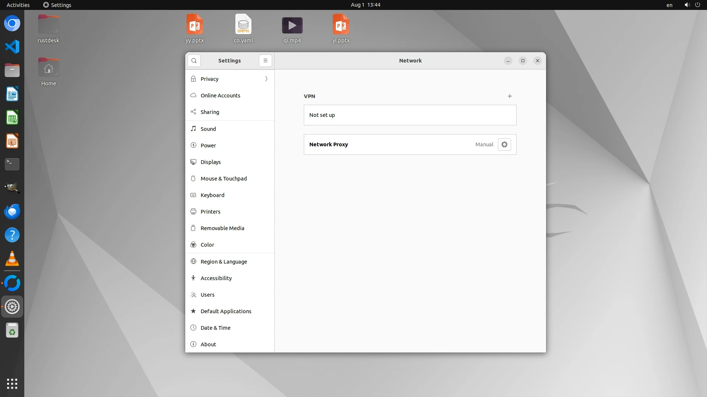Open the Network Proxy gear settings
This screenshot has width=707, height=397.
[x=504, y=144]
